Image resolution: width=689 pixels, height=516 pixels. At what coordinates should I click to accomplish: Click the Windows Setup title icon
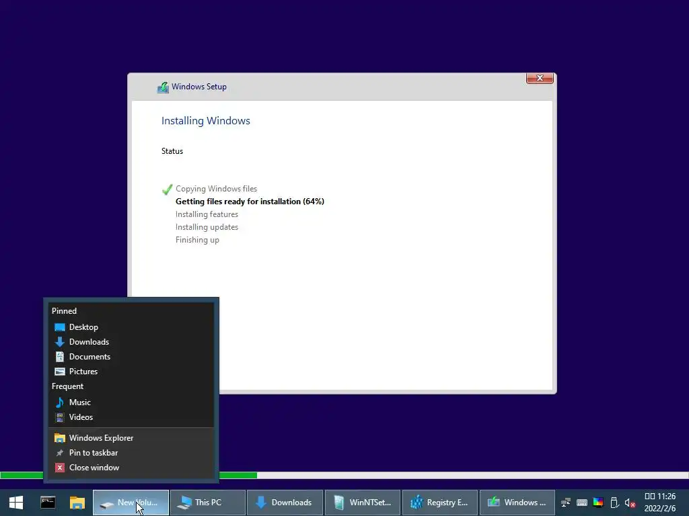tap(163, 87)
